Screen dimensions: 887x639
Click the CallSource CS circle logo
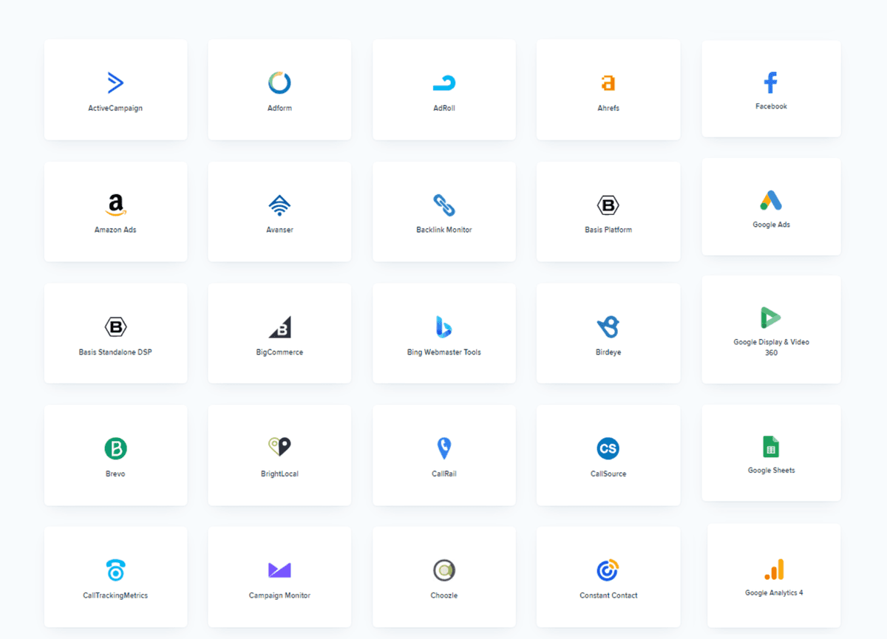[608, 448]
